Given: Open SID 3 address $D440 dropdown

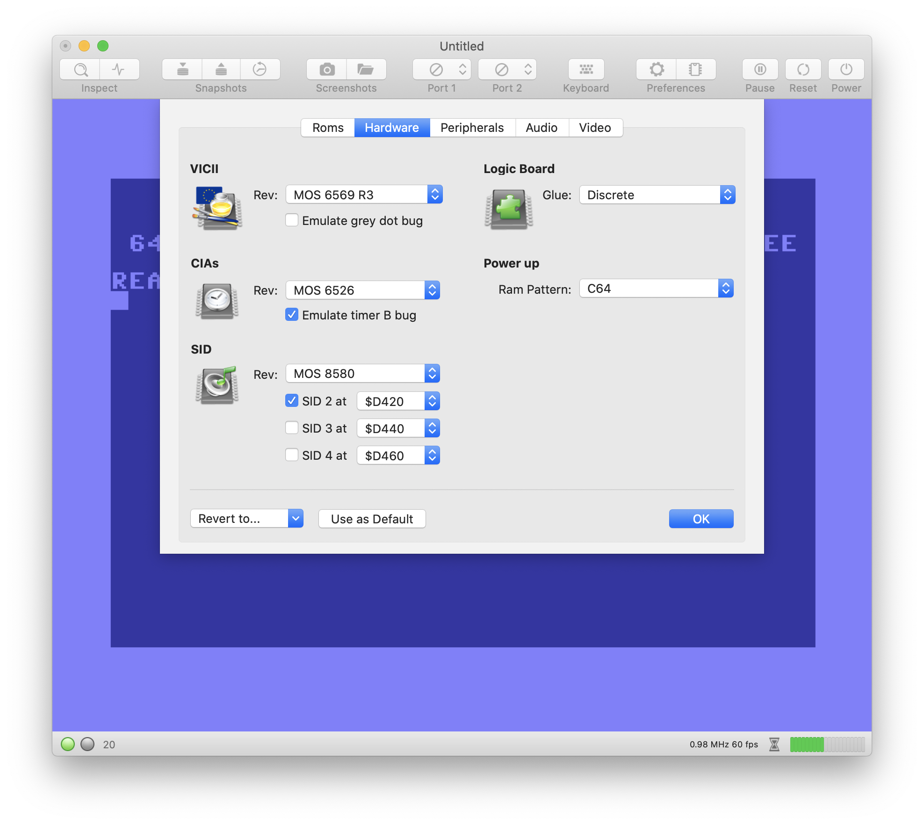Looking at the screenshot, I should coord(398,428).
